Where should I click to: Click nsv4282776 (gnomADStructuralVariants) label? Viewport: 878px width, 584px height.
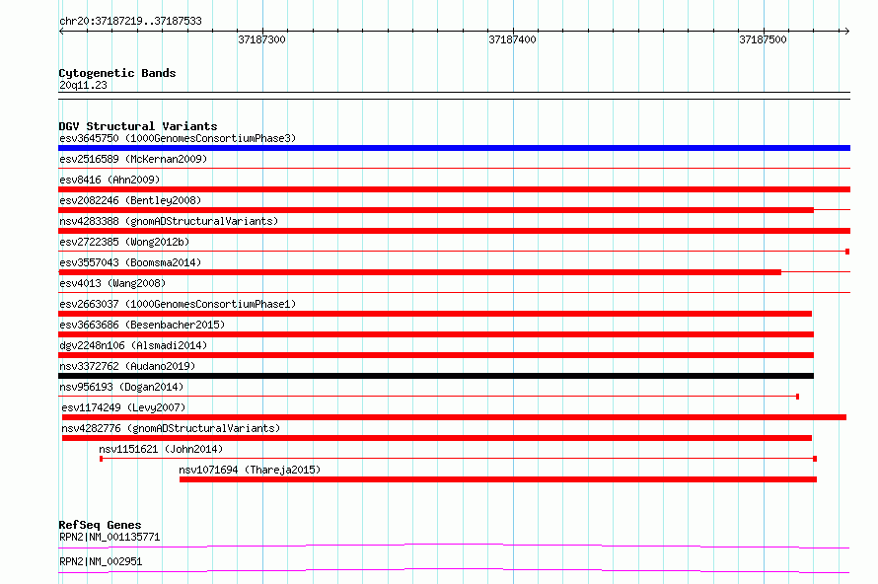click(171, 428)
